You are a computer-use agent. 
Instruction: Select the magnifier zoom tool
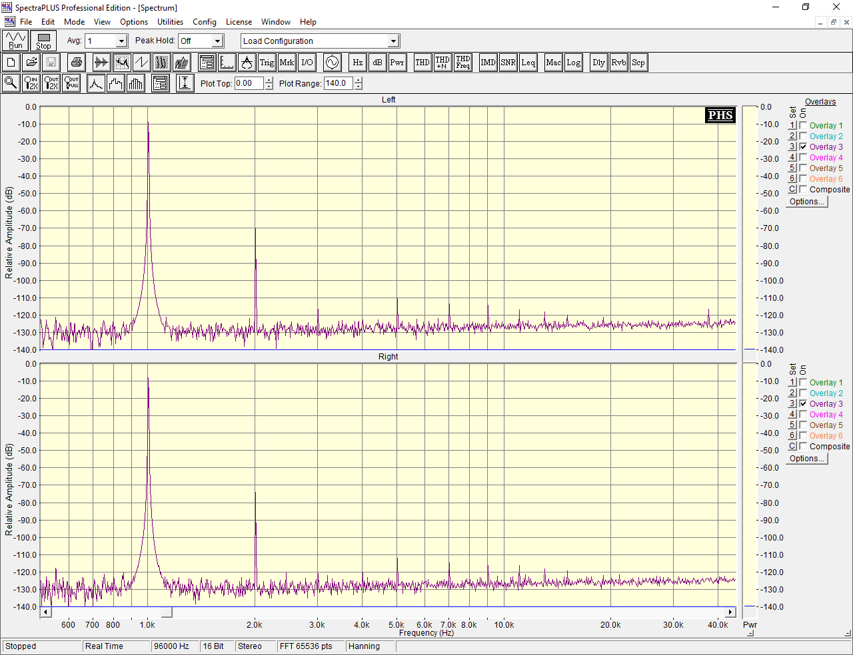pos(11,83)
